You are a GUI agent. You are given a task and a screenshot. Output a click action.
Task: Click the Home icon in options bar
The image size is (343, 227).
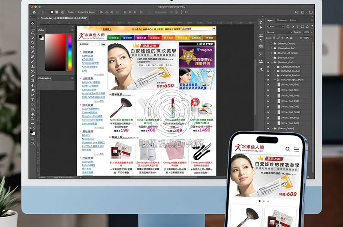(34, 12)
